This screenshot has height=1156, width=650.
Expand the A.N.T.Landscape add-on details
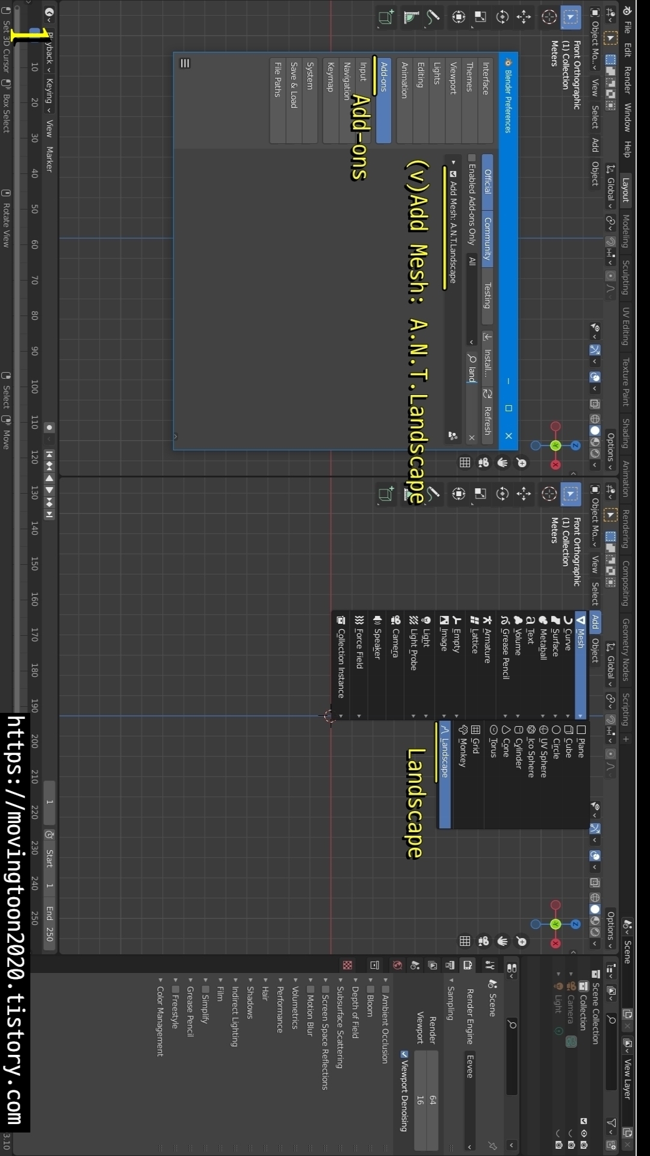click(453, 163)
